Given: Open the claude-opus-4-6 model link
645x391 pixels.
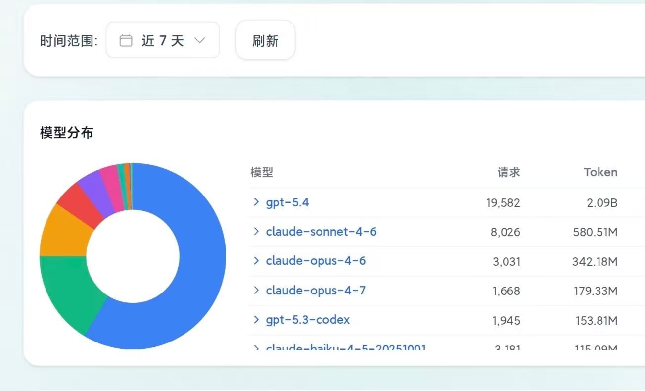Looking at the screenshot, I should pos(316,261).
